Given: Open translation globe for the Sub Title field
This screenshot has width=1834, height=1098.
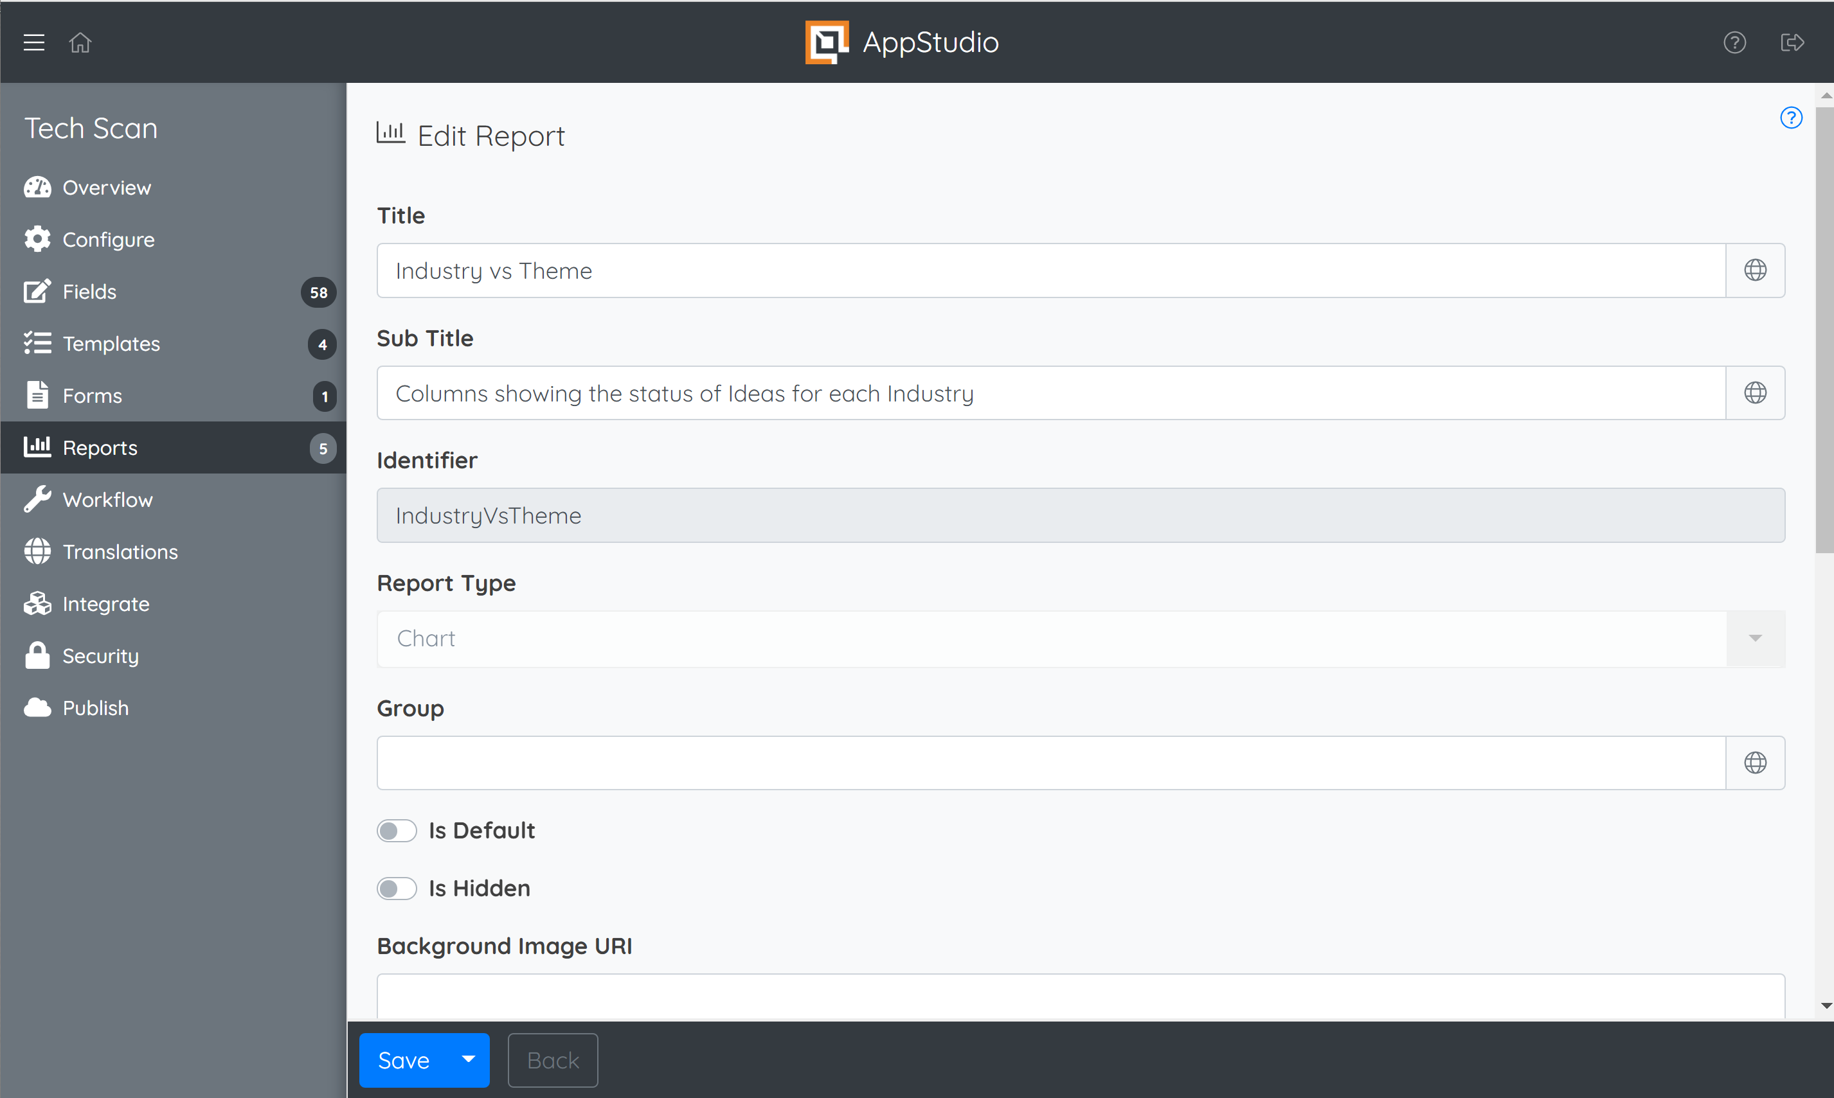Looking at the screenshot, I should coord(1755,393).
